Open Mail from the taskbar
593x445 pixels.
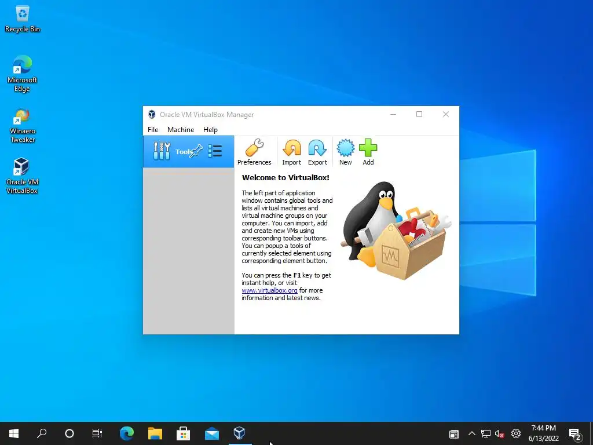(212, 433)
